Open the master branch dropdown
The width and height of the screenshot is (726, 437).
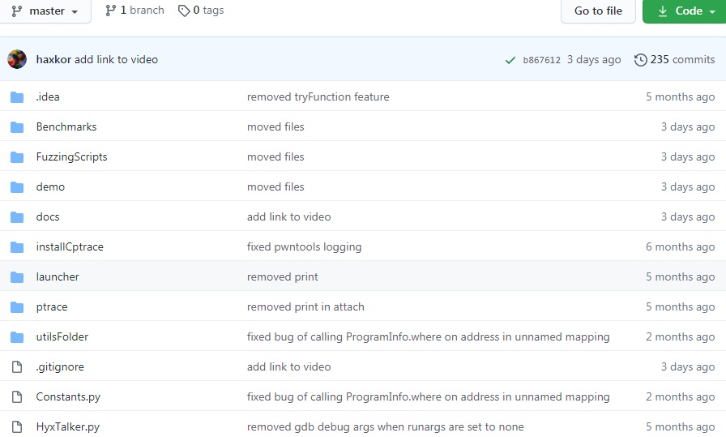(x=45, y=11)
